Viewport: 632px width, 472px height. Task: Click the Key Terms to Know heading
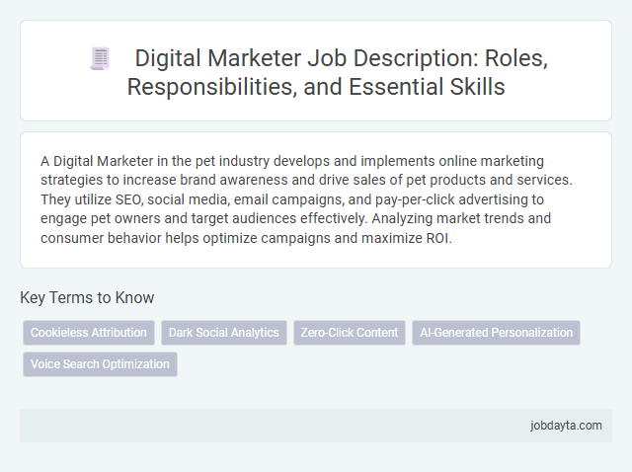[x=87, y=298]
